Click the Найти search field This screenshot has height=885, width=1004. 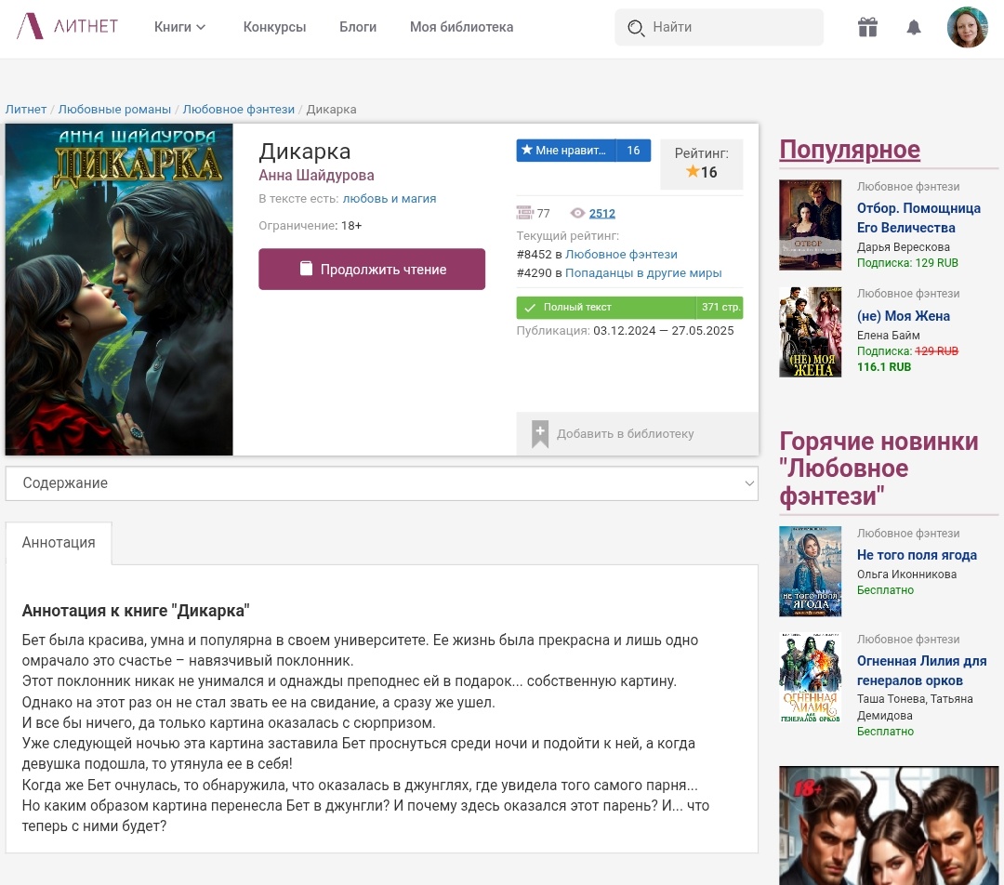pos(719,27)
